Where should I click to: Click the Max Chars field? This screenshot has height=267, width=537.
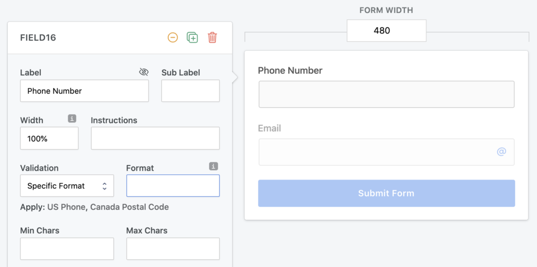(173, 249)
